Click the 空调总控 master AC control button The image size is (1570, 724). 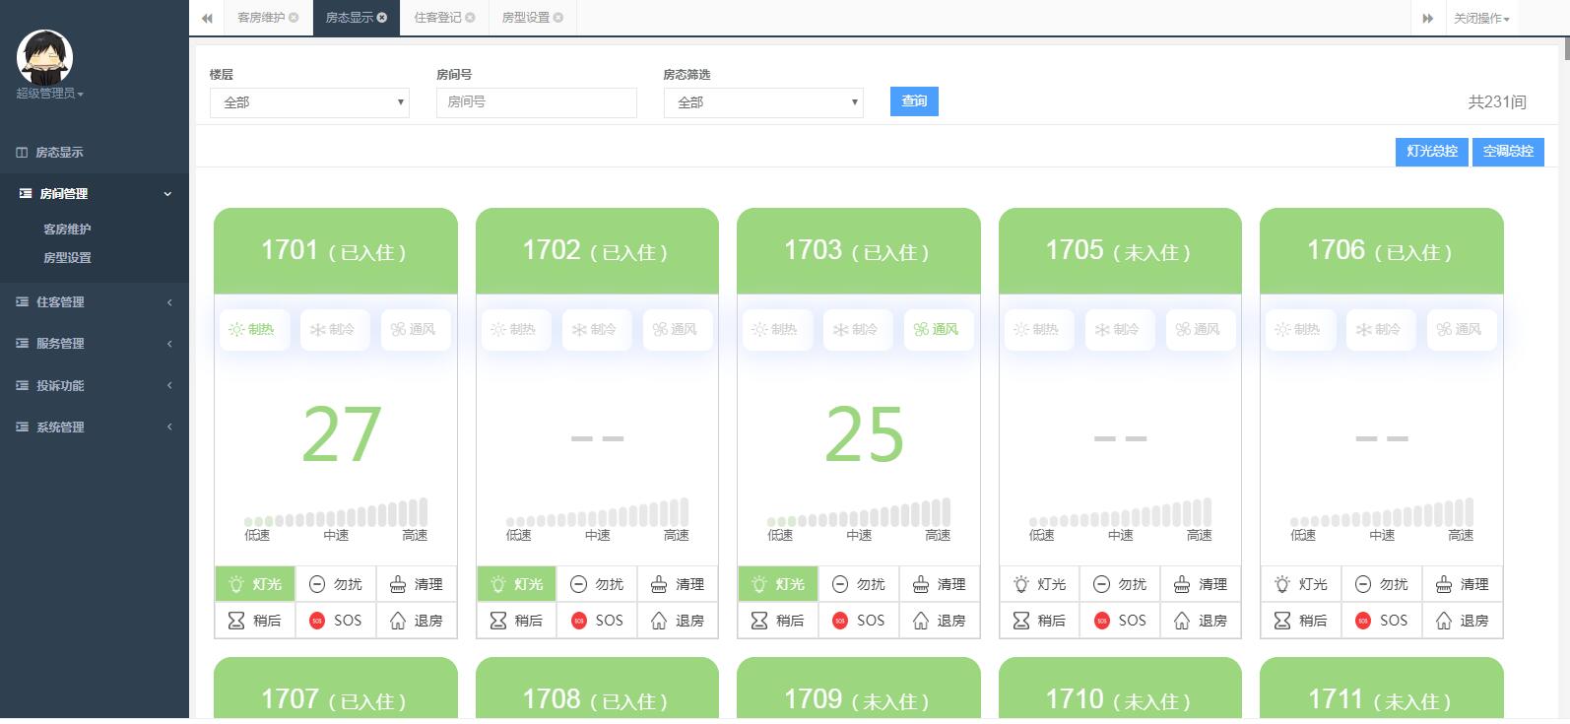click(x=1508, y=152)
